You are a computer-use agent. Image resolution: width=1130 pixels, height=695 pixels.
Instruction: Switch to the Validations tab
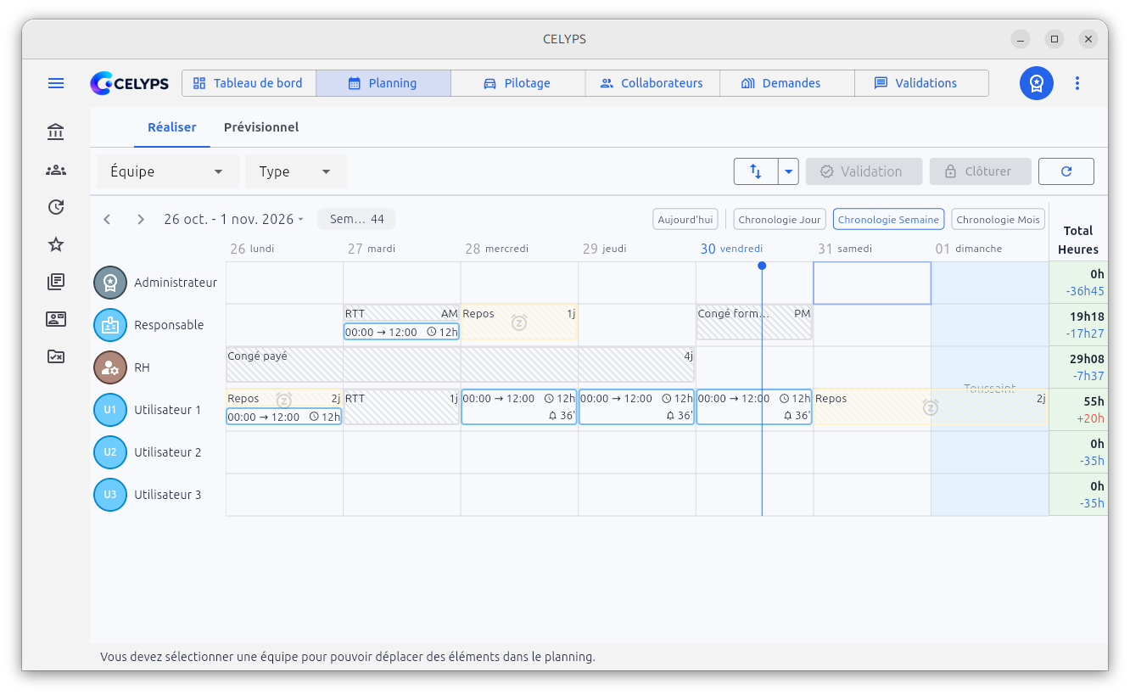point(921,83)
